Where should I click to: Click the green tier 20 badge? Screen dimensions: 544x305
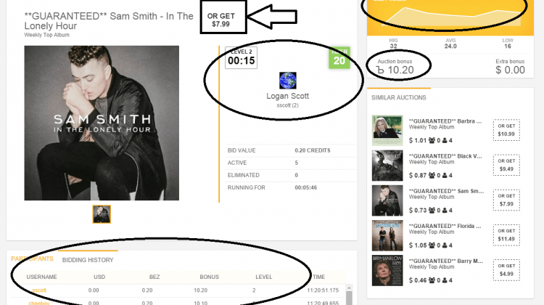click(339, 58)
